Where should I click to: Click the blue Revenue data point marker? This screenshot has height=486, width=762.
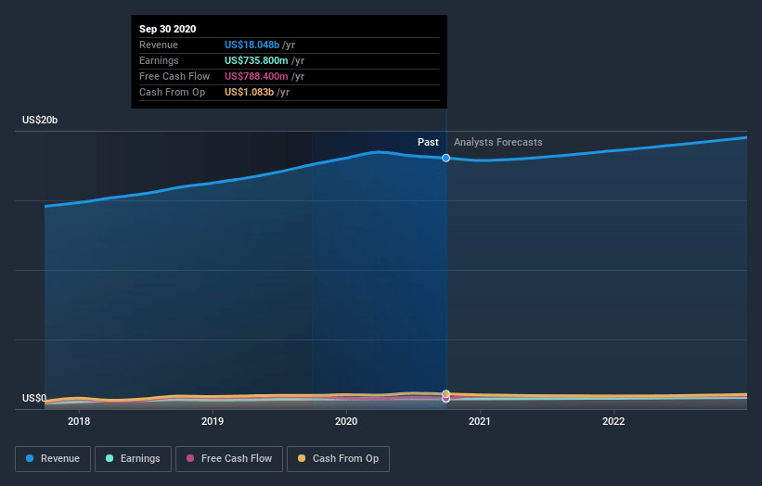(446, 158)
